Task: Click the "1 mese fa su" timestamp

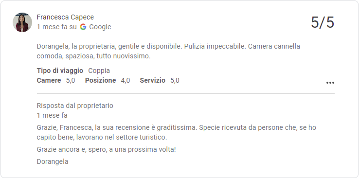Action: click(x=57, y=27)
